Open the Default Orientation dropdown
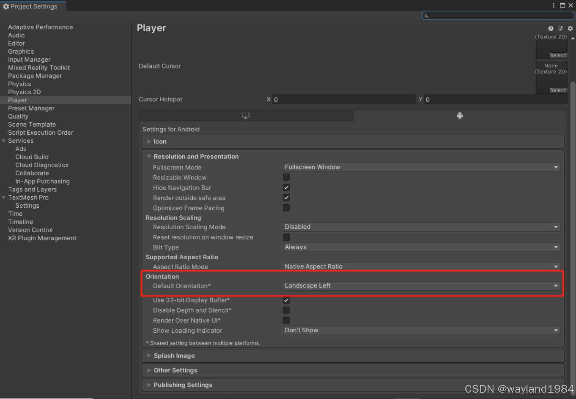 tap(421, 285)
